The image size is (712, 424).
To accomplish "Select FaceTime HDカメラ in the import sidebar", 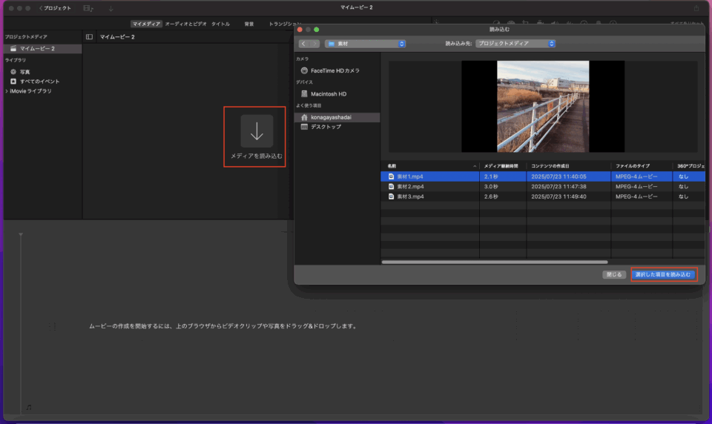I will click(x=334, y=70).
